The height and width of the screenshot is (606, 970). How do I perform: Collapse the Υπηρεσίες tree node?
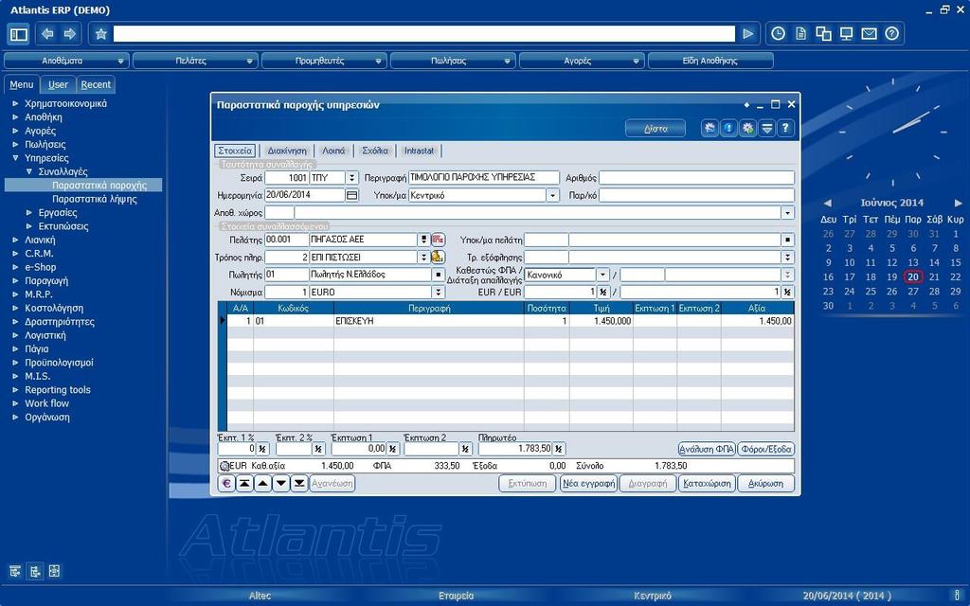pos(15,158)
